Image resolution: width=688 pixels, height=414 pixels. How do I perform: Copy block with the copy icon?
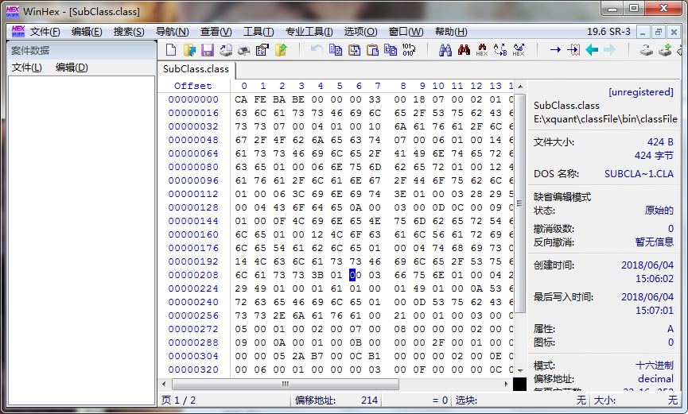coord(336,50)
